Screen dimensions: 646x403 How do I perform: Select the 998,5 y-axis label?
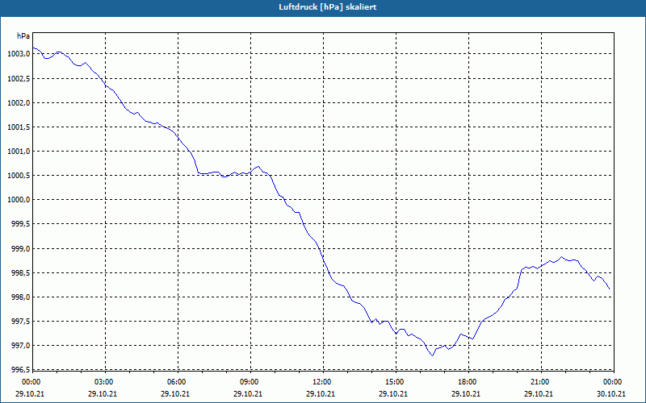point(20,273)
